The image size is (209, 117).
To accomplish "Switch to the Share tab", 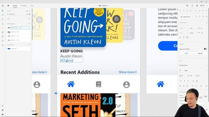I will (x=32, y=6).
